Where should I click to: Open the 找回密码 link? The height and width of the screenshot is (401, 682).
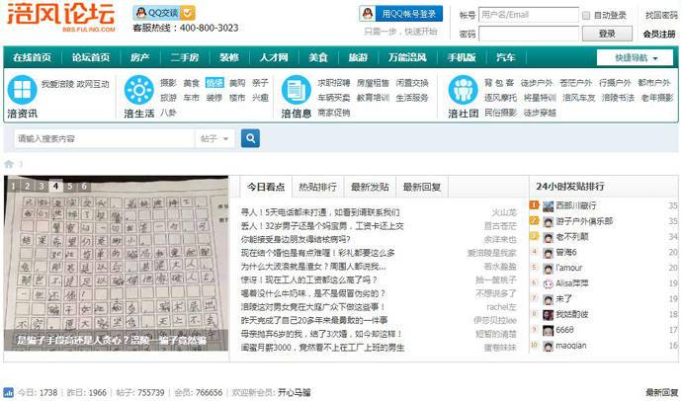(661, 16)
